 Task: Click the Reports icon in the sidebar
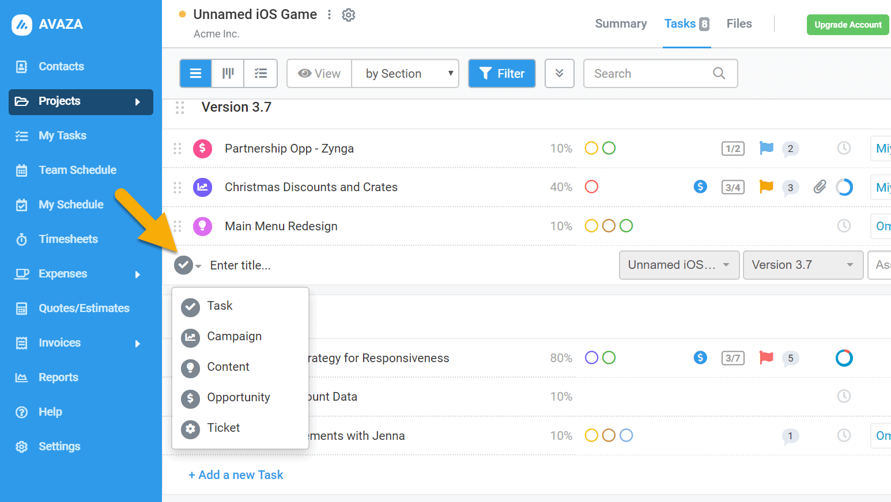21,377
